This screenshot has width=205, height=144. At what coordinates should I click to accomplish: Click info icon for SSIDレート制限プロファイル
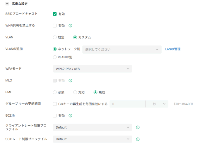138,139
